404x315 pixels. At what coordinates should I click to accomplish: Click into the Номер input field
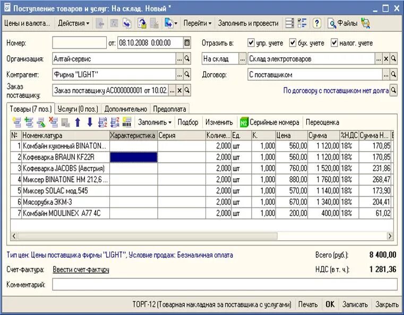pos(79,43)
